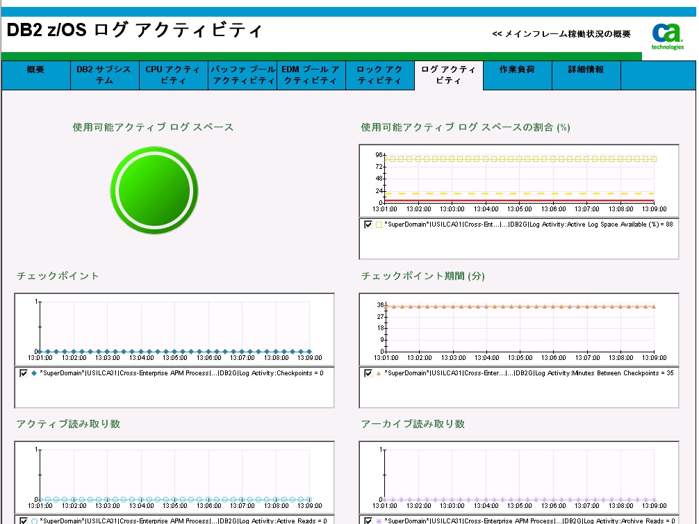Click the green active log space status indicator

pos(154,190)
